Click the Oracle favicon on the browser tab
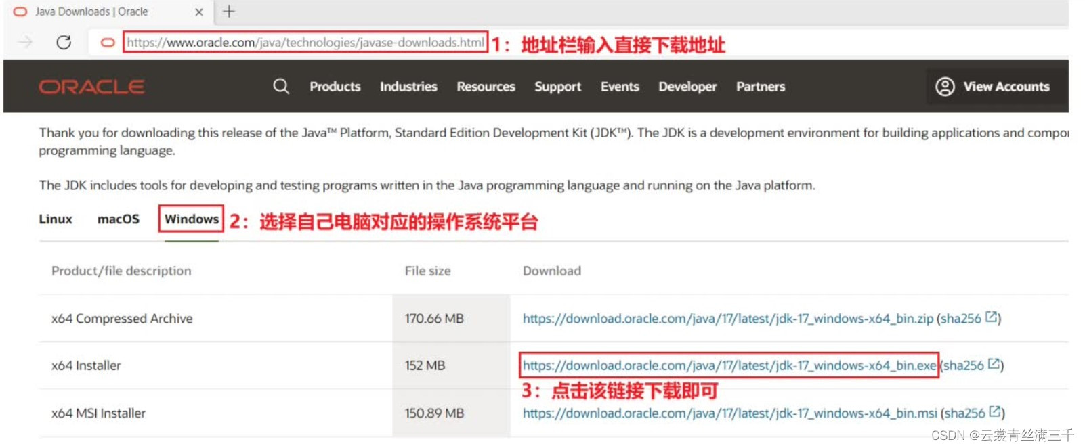This screenshot has height=448, width=1085. pyautogui.click(x=20, y=12)
